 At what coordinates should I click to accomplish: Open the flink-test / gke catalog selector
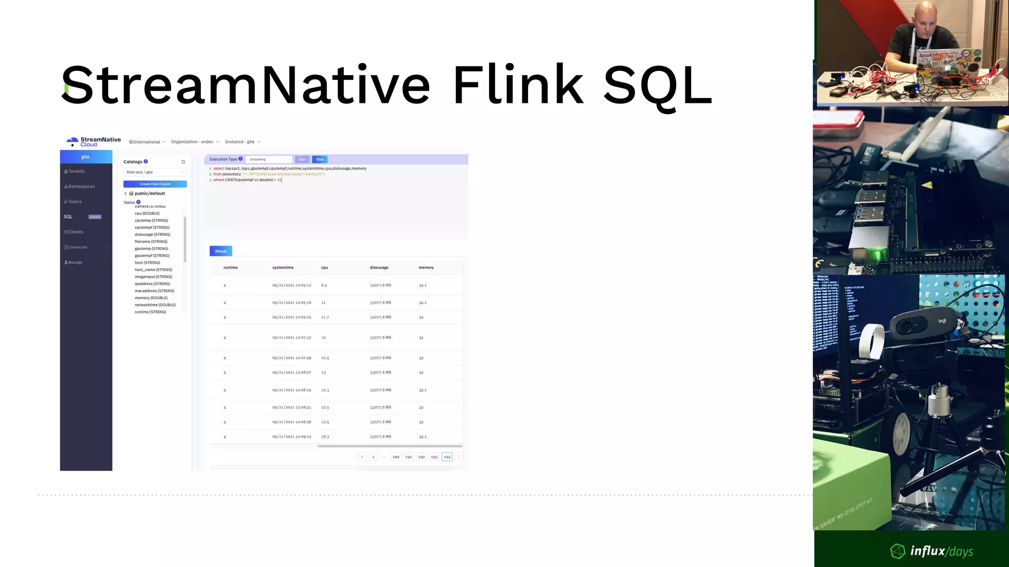tap(155, 172)
